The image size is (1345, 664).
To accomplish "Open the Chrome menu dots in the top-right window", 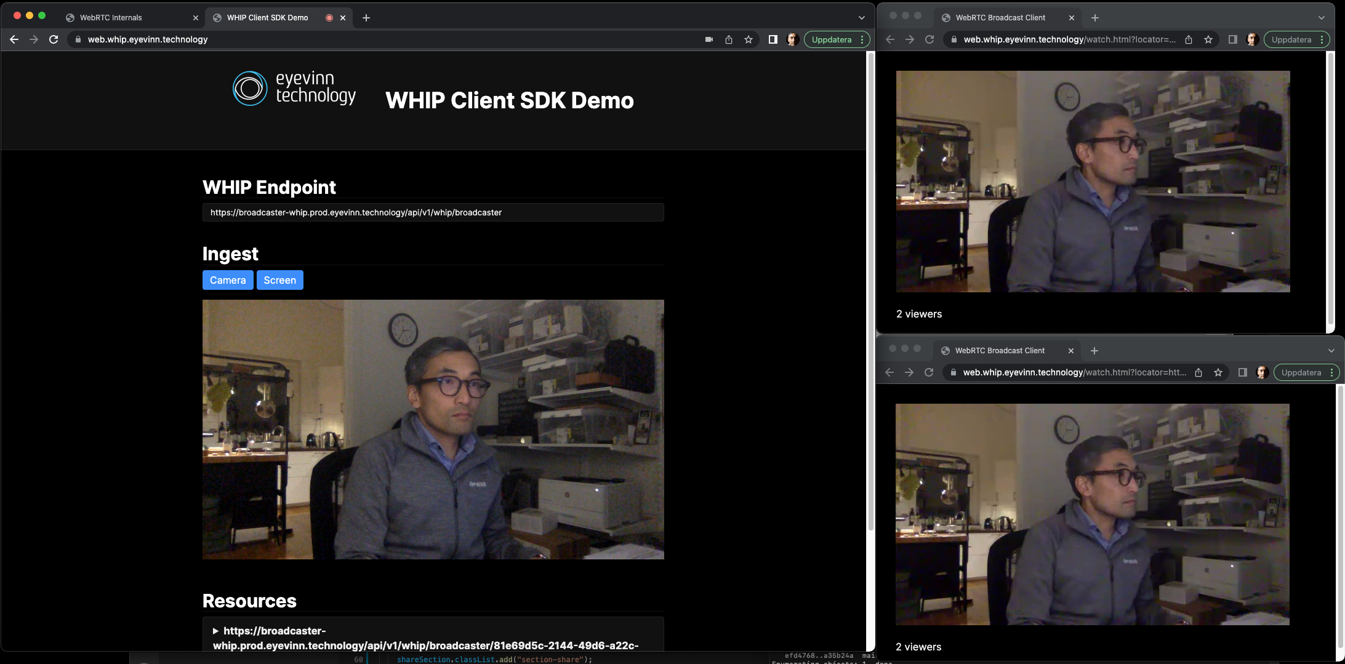I will (1322, 39).
